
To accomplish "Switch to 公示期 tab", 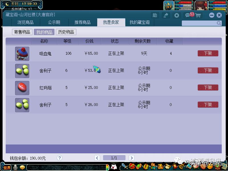I will pos(54,23).
